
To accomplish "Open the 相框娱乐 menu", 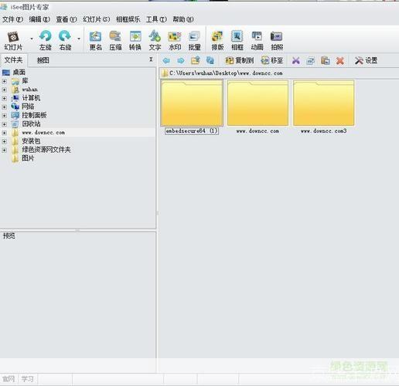I will click(128, 19).
